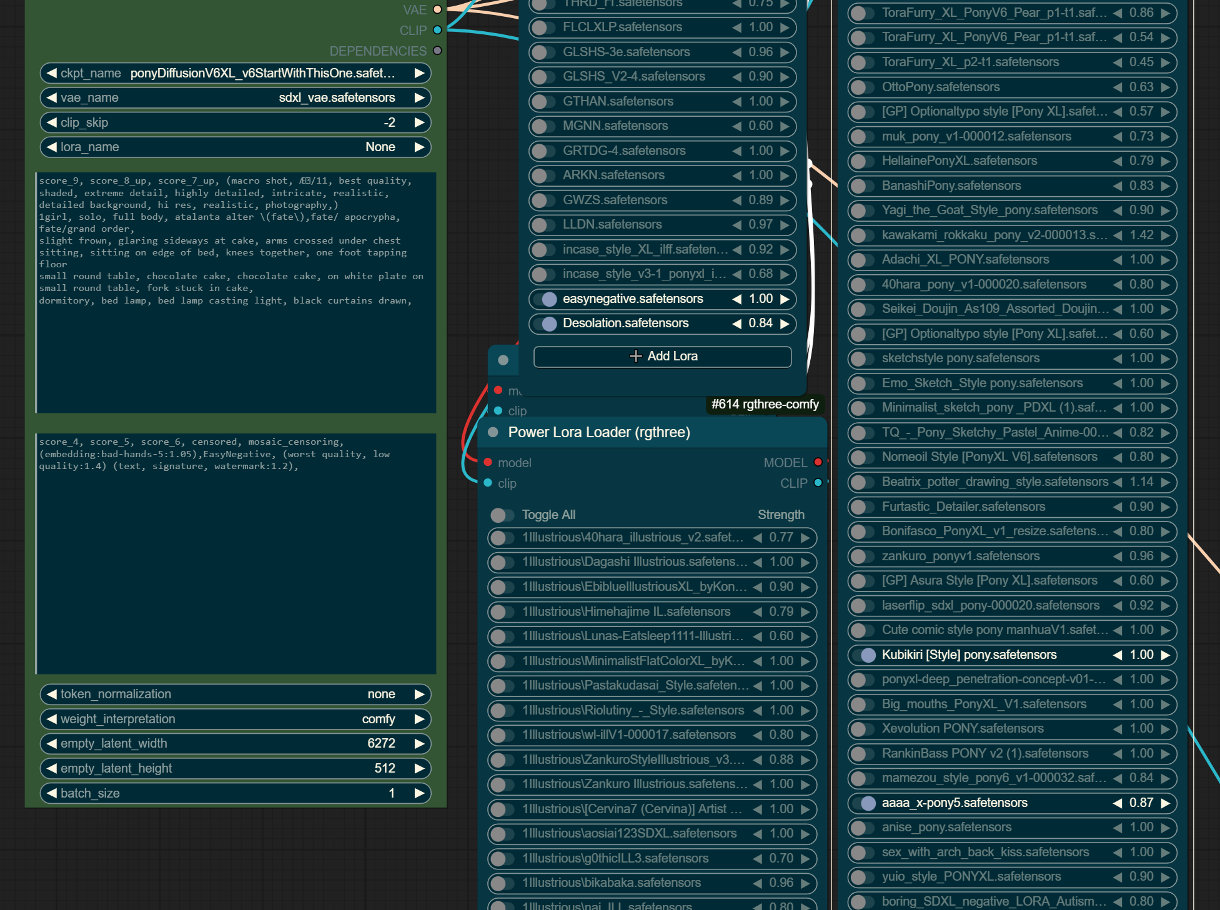Edit Yagi_the_Goat_Style_pony strength 0.90
Screen dimensions: 1220x910
pyautogui.click(x=1141, y=210)
